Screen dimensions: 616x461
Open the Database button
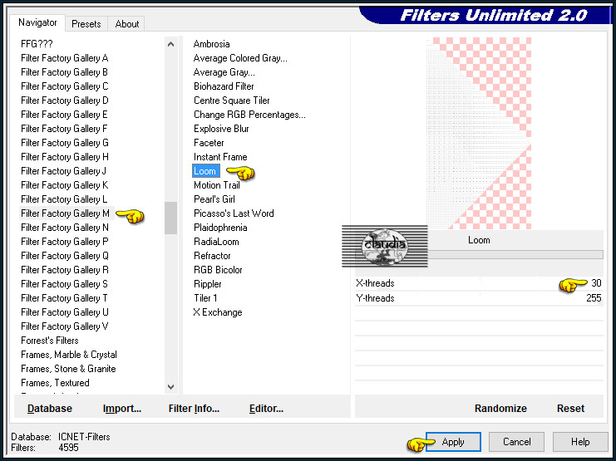(x=50, y=409)
